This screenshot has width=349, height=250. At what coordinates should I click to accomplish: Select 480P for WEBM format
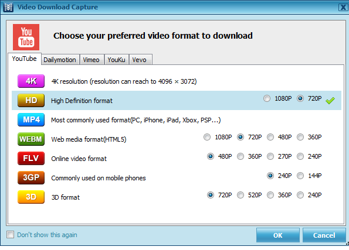point(270,137)
